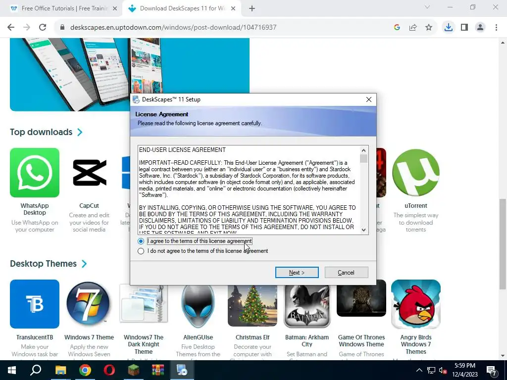Open Windows7 The Dark Knight Theme thumbnail
The height and width of the screenshot is (380, 507).
pyautogui.click(x=144, y=304)
